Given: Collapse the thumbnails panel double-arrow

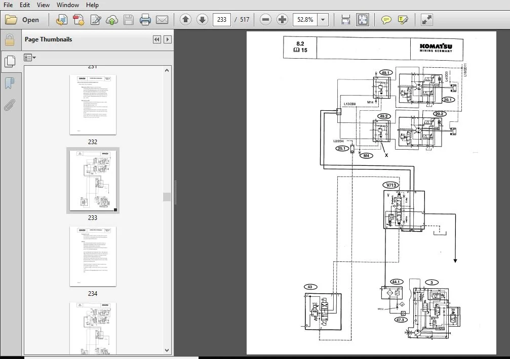Looking at the screenshot, I should coord(157,39).
